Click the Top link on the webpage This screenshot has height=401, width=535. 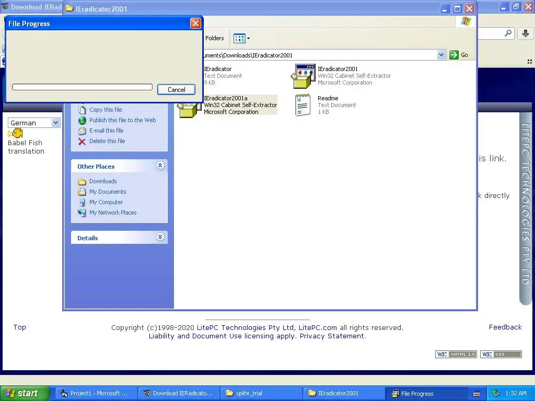click(x=19, y=327)
